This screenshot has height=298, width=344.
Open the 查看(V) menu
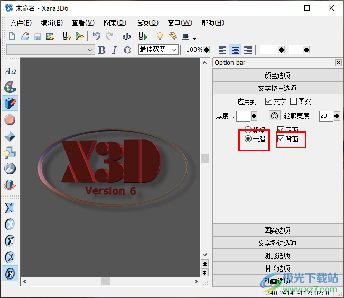click(x=83, y=23)
